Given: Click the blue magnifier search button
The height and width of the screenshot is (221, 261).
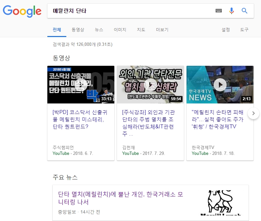Looking at the screenshot, I should click(x=244, y=11).
